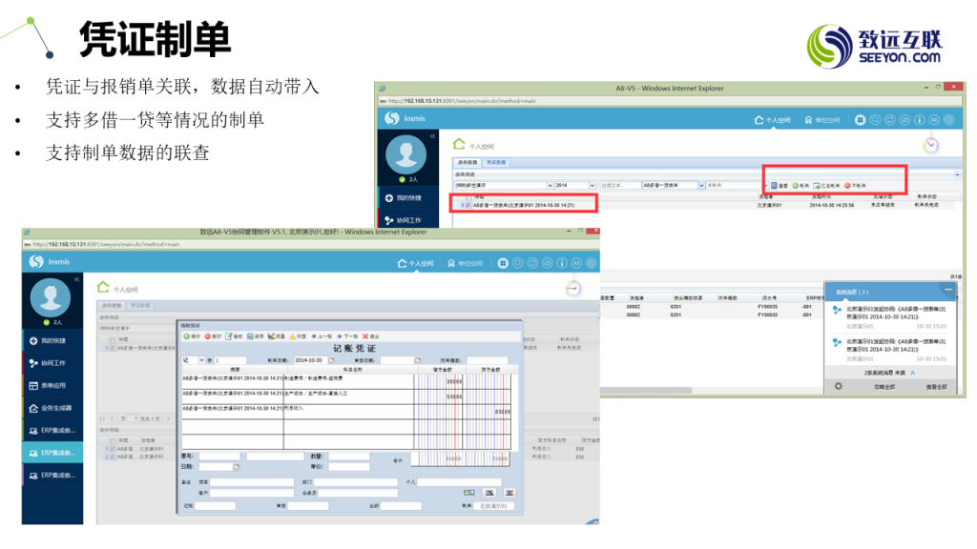977x549 pixels.
Task: Click the 汇总制单 summary voucher icon
Action: 816,185
